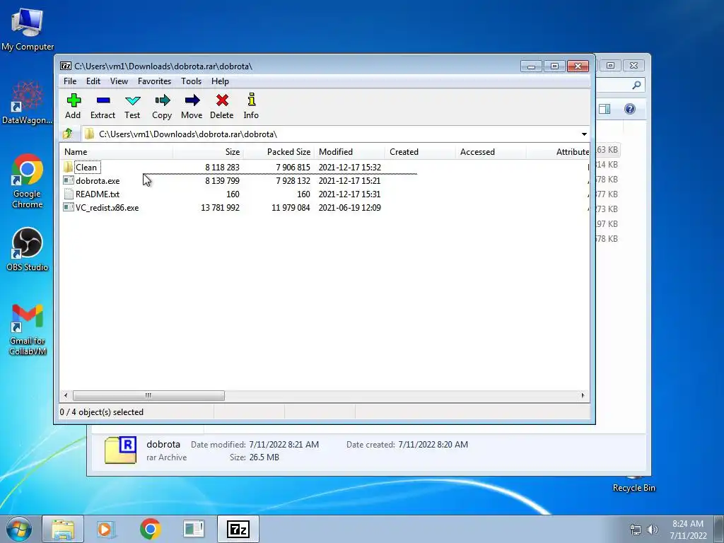
Task: Click the horizontal scrollbar thumb
Action: (x=148, y=396)
